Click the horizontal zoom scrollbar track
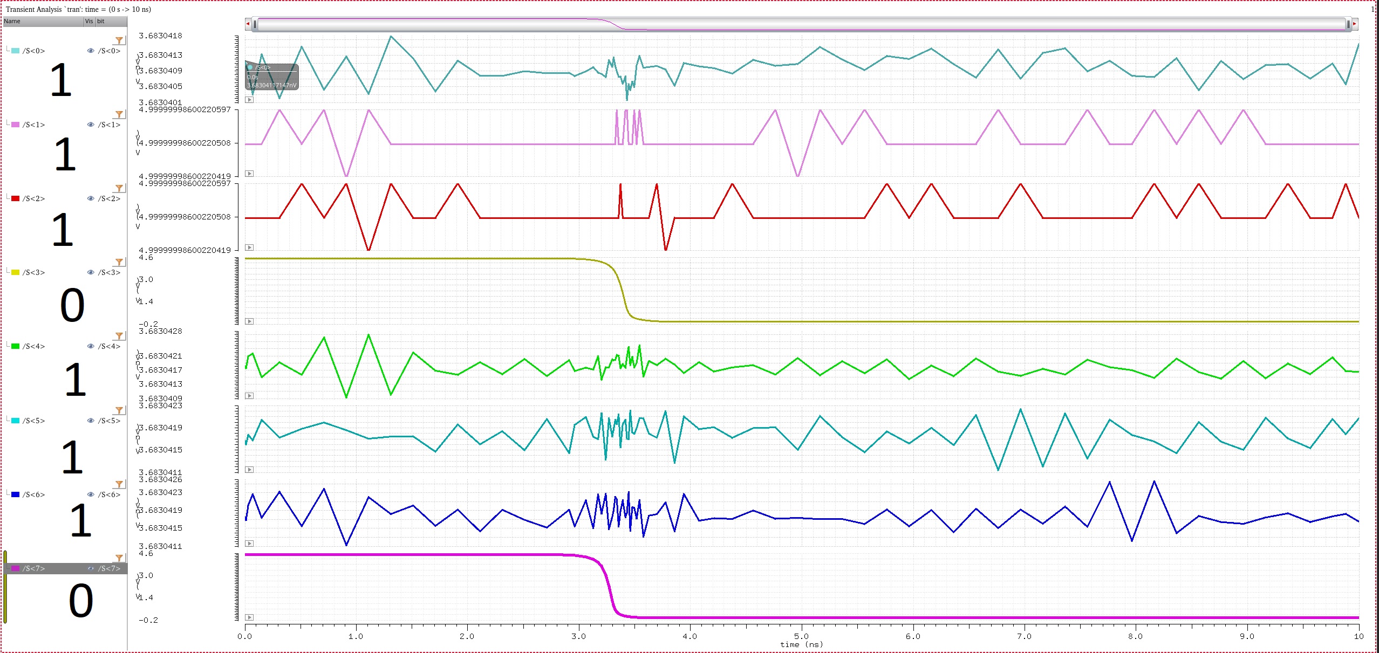The height and width of the screenshot is (653, 1379). click(x=801, y=24)
